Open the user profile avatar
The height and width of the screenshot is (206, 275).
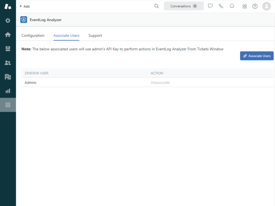tap(266, 6)
